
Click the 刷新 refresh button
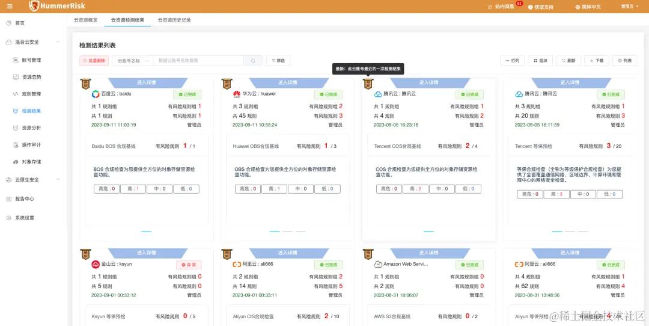pyautogui.click(x=568, y=61)
